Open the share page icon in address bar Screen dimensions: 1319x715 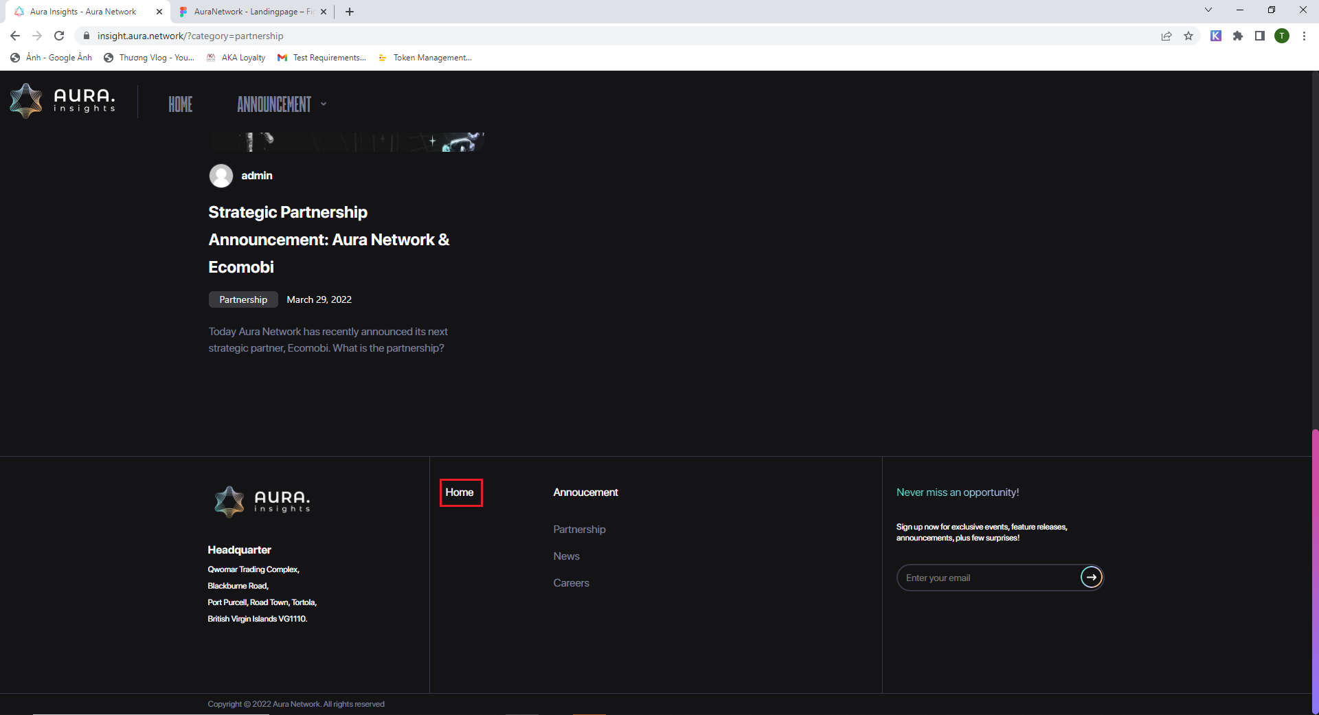pyautogui.click(x=1166, y=36)
